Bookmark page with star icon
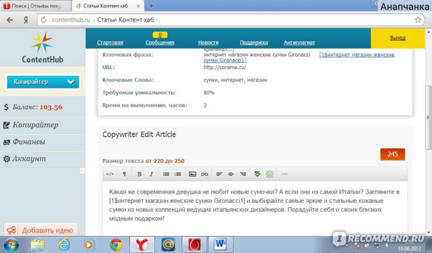 (418, 20)
